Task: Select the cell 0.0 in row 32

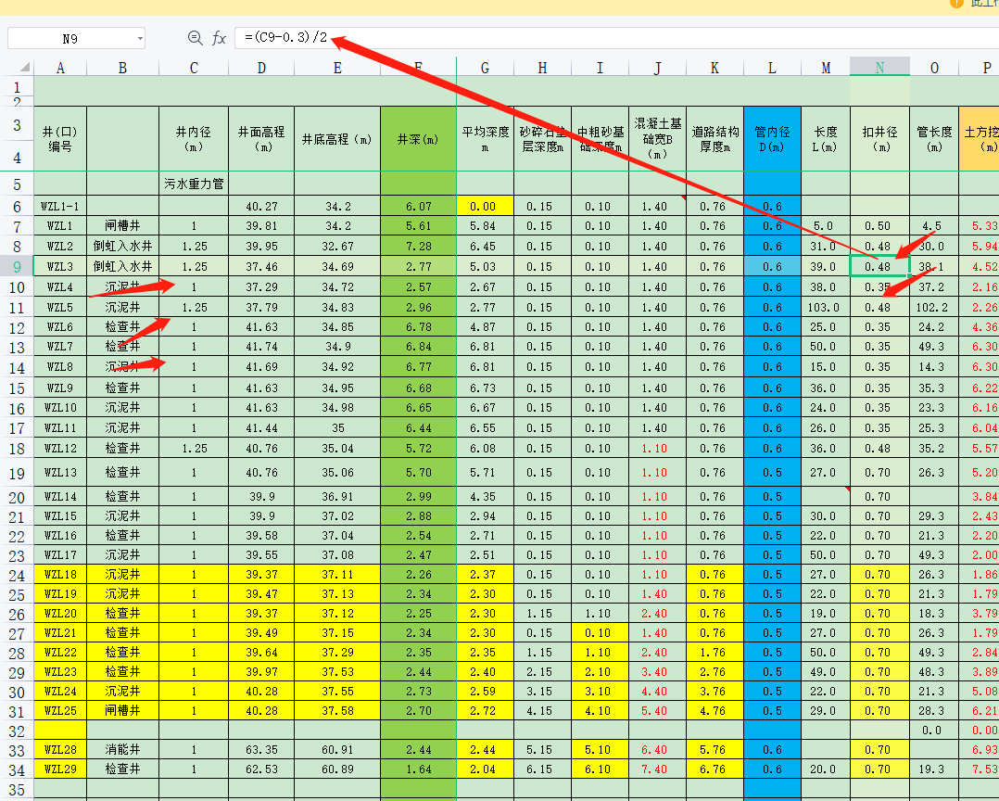Action: [x=934, y=731]
